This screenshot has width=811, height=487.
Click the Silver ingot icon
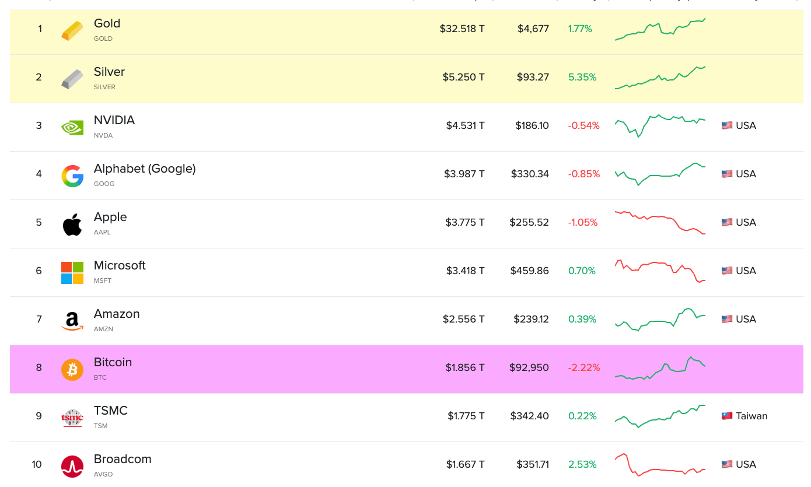(72, 78)
